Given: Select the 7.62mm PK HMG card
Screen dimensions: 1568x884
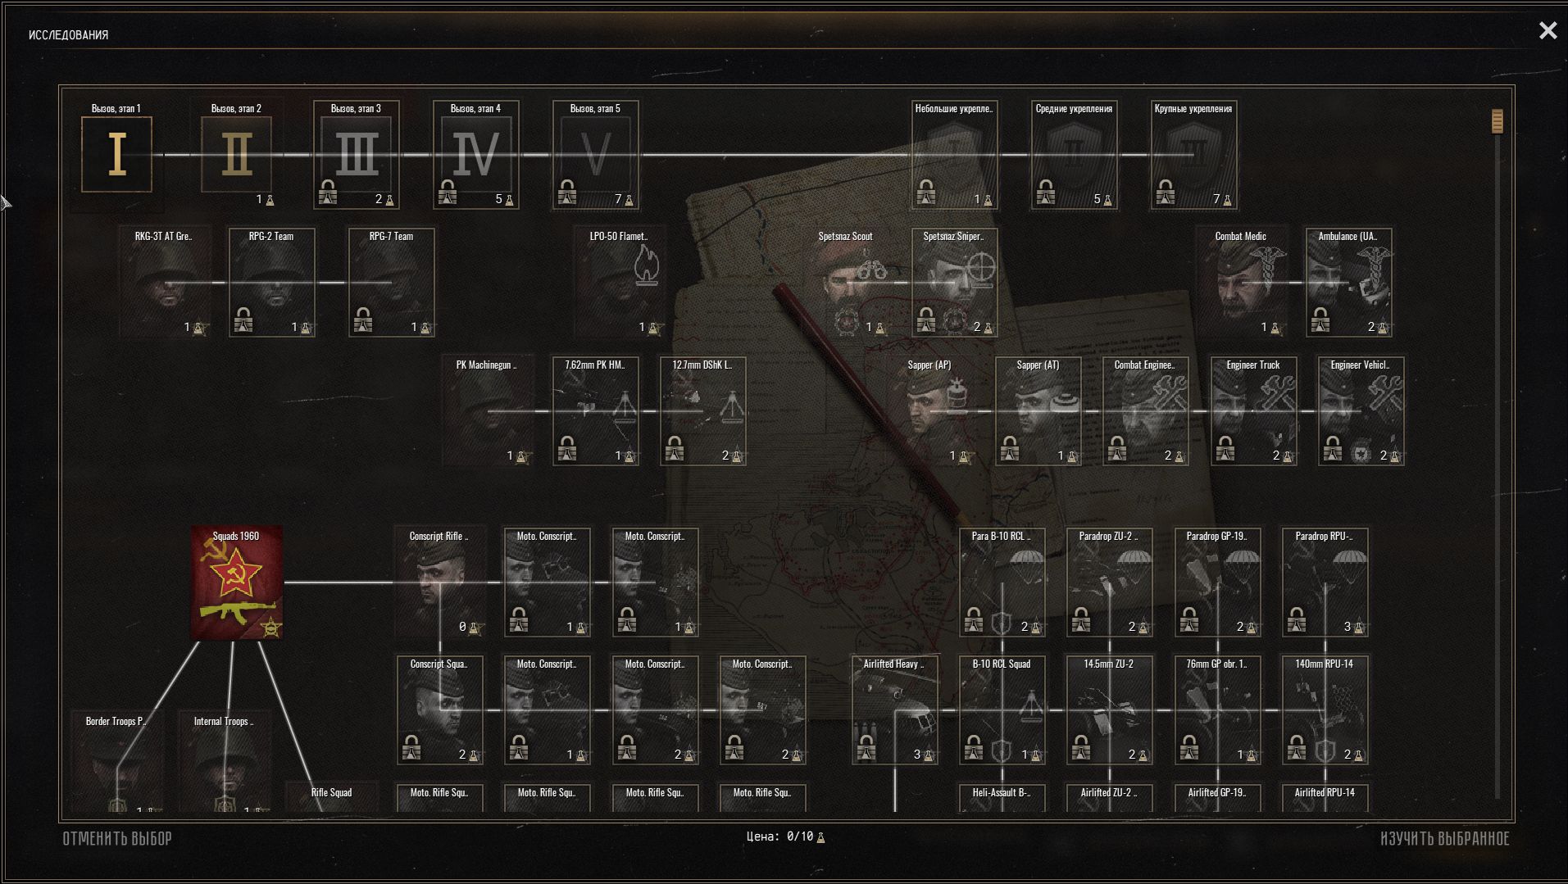Looking at the screenshot, I should pos(596,411).
